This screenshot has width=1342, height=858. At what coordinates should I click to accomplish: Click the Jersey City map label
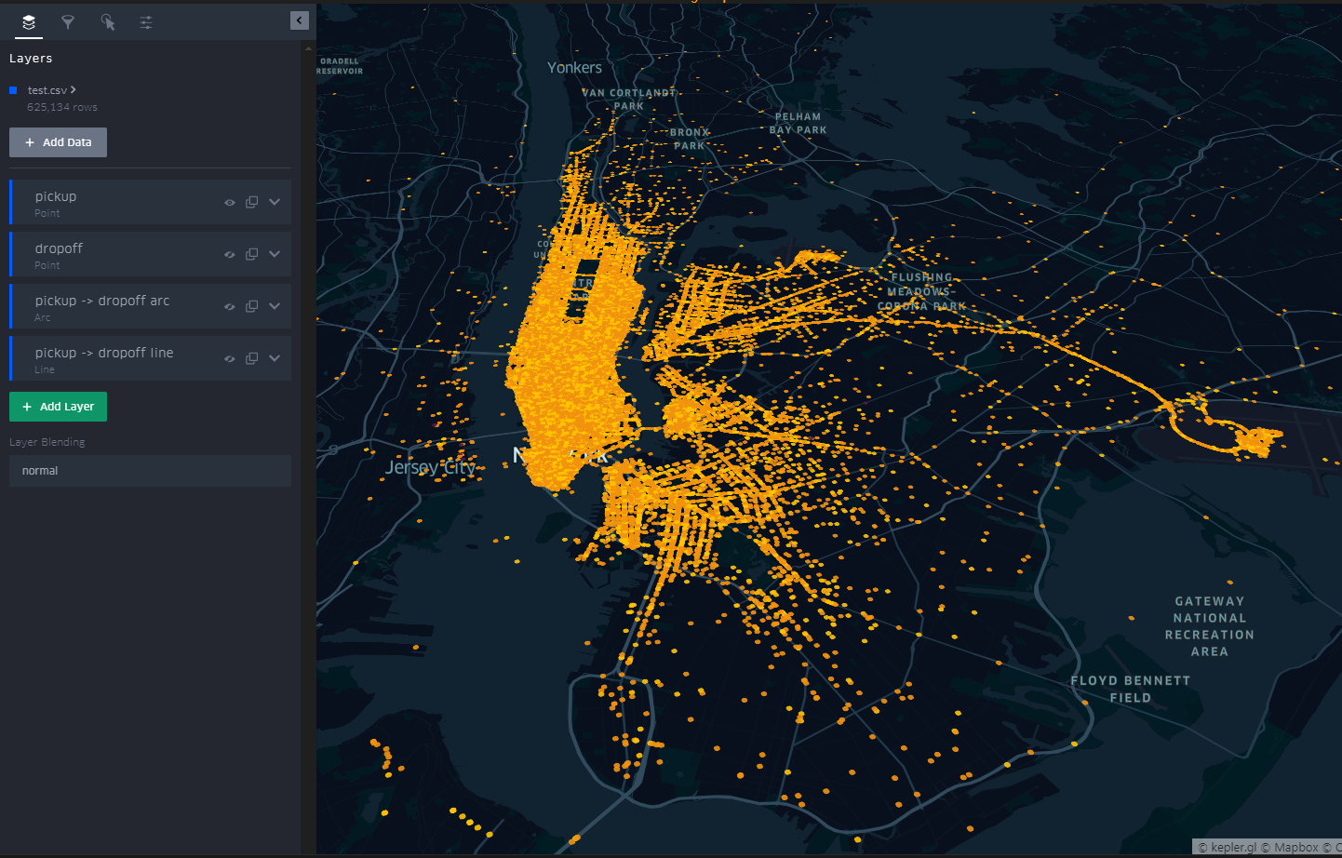click(431, 467)
